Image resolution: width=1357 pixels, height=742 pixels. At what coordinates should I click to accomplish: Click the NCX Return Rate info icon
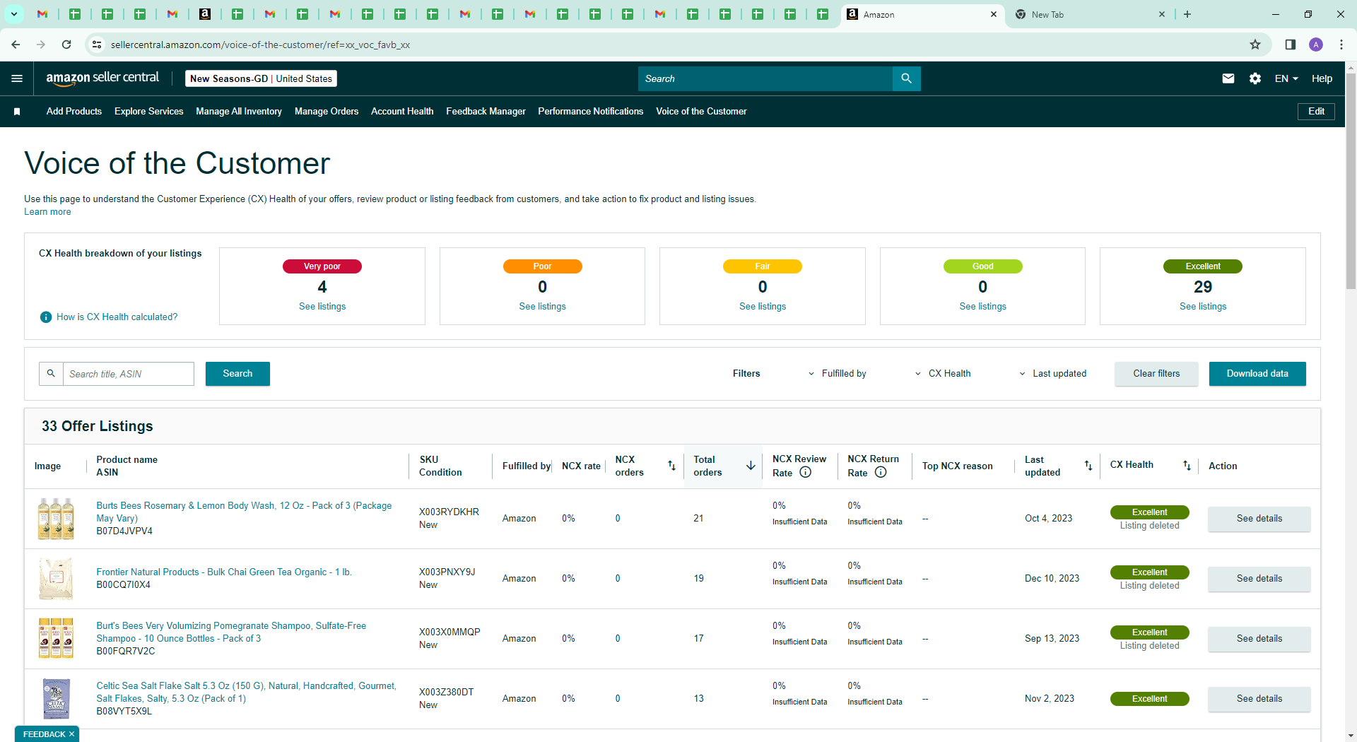pyautogui.click(x=881, y=473)
